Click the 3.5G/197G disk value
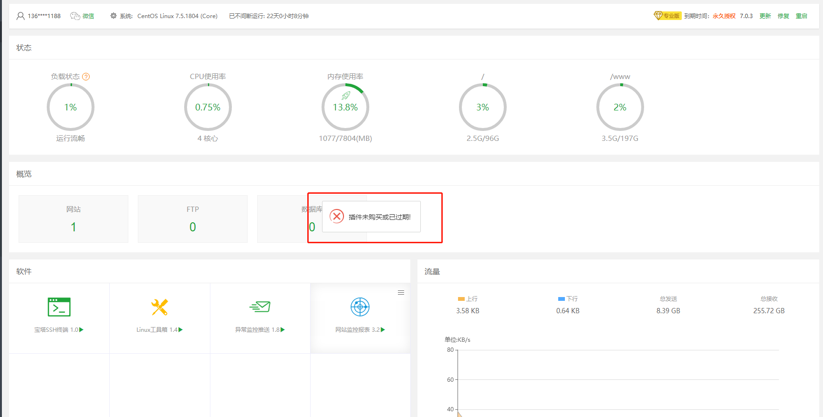 [x=620, y=139]
